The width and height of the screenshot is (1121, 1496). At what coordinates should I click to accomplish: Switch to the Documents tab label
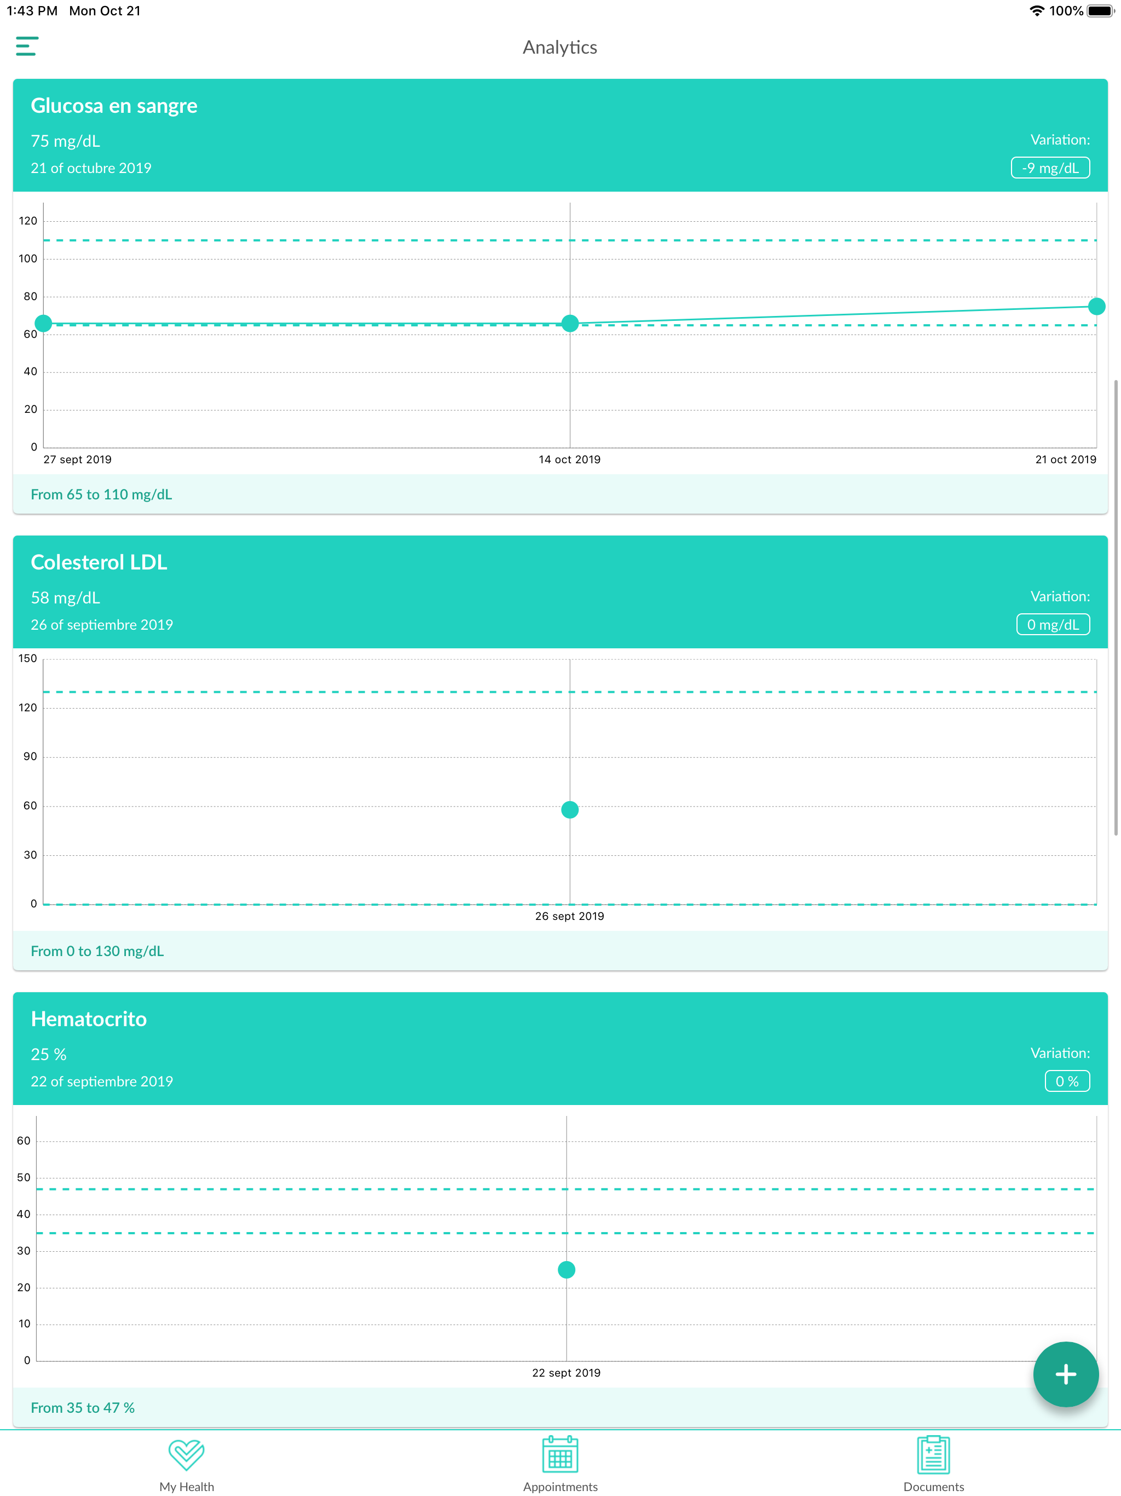(933, 1486)
